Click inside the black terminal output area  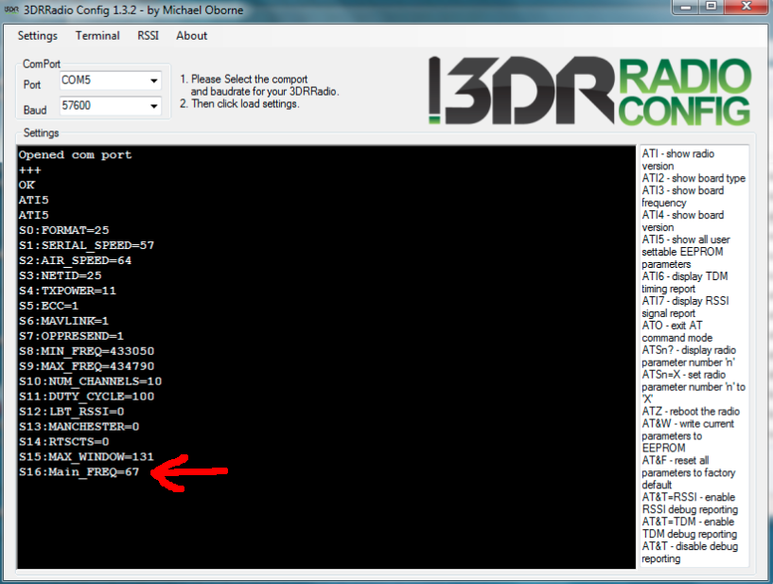pyautogui.click(x=378, y=530)
